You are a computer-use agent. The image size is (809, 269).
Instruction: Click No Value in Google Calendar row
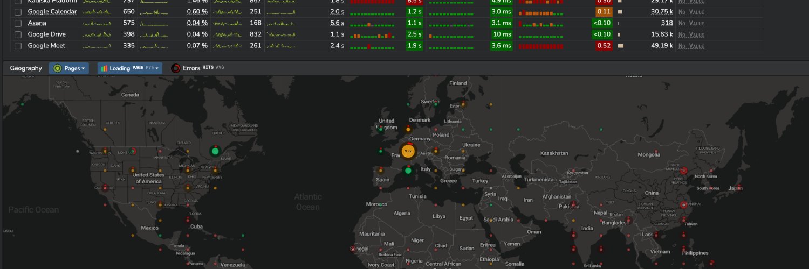[691, 12]
